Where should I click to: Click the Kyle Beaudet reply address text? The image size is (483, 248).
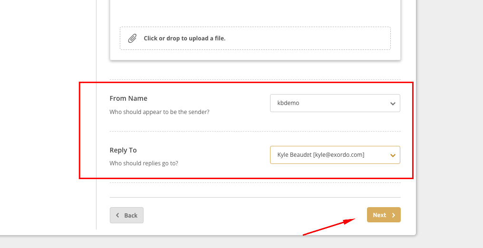point(321,155)
